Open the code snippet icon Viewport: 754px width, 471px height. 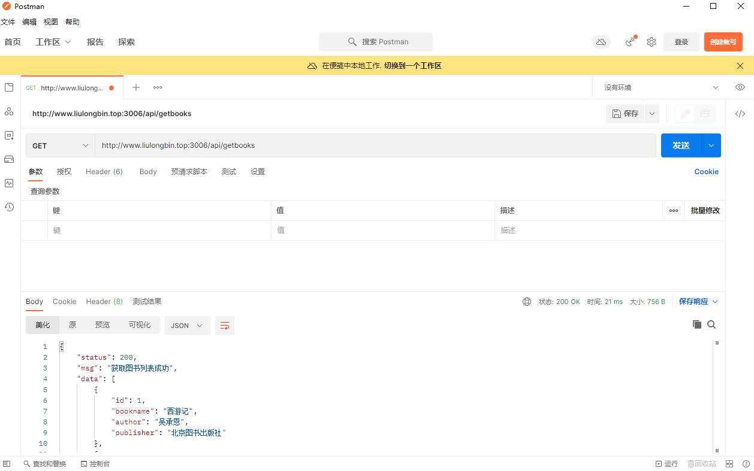click(740, 114)
